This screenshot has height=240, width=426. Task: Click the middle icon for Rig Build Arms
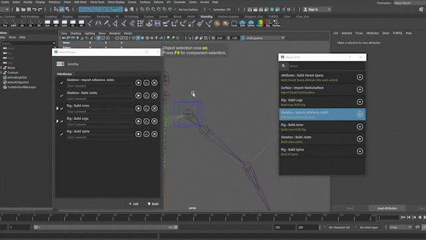(x=146, y=108)
